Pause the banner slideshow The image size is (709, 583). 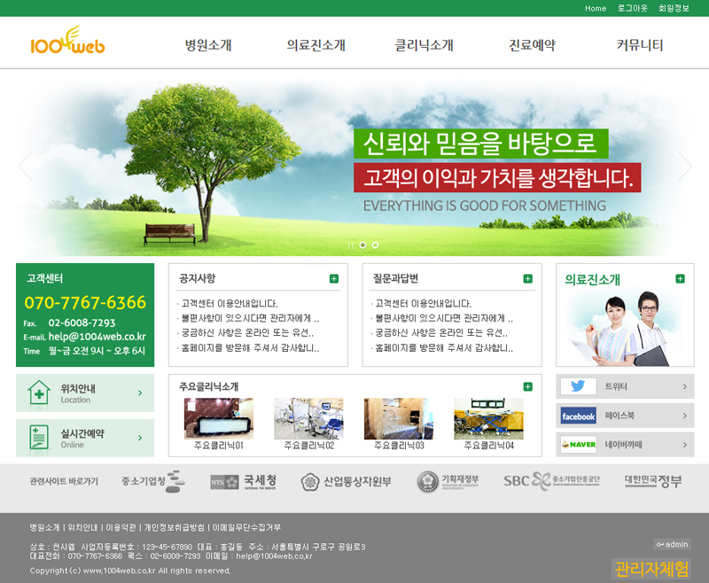[x=351, y=245]
